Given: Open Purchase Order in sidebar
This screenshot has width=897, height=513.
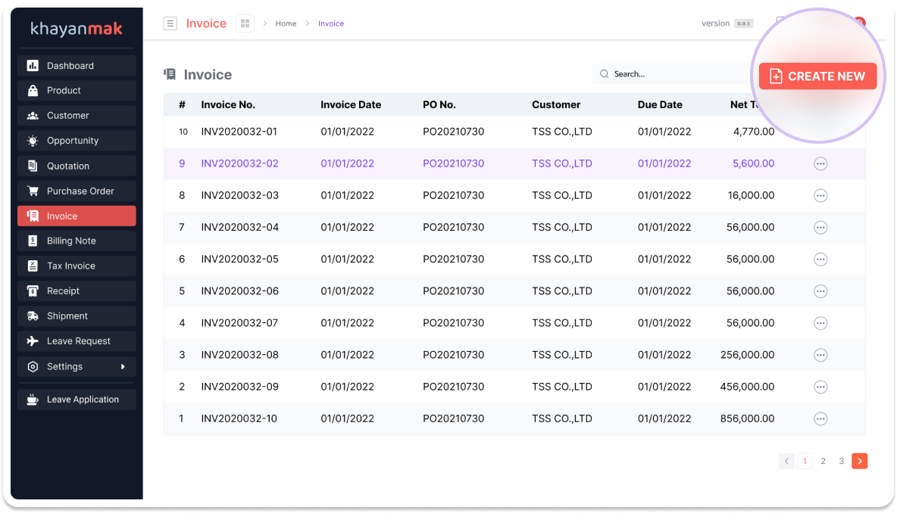Looking at the screenshot, I should [x=77, y=191].
